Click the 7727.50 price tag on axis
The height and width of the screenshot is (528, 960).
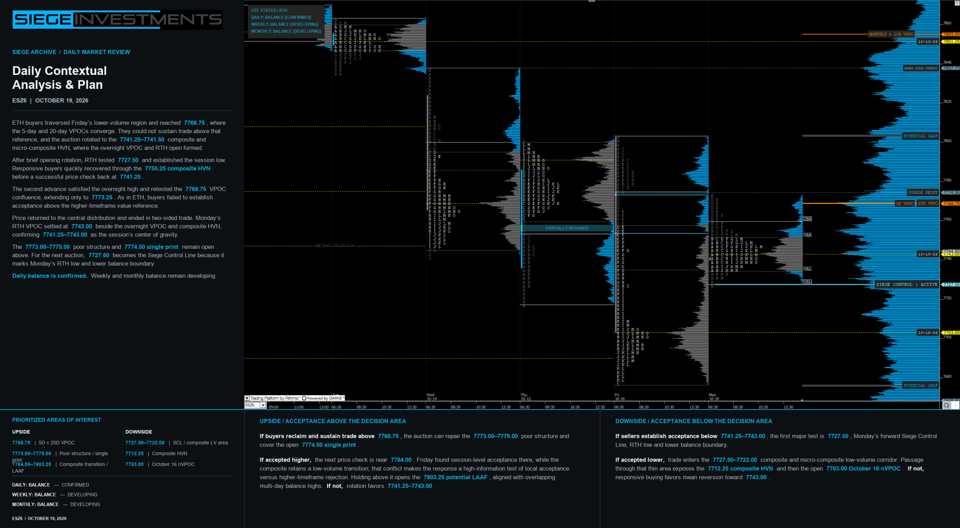tap(951, 284)
